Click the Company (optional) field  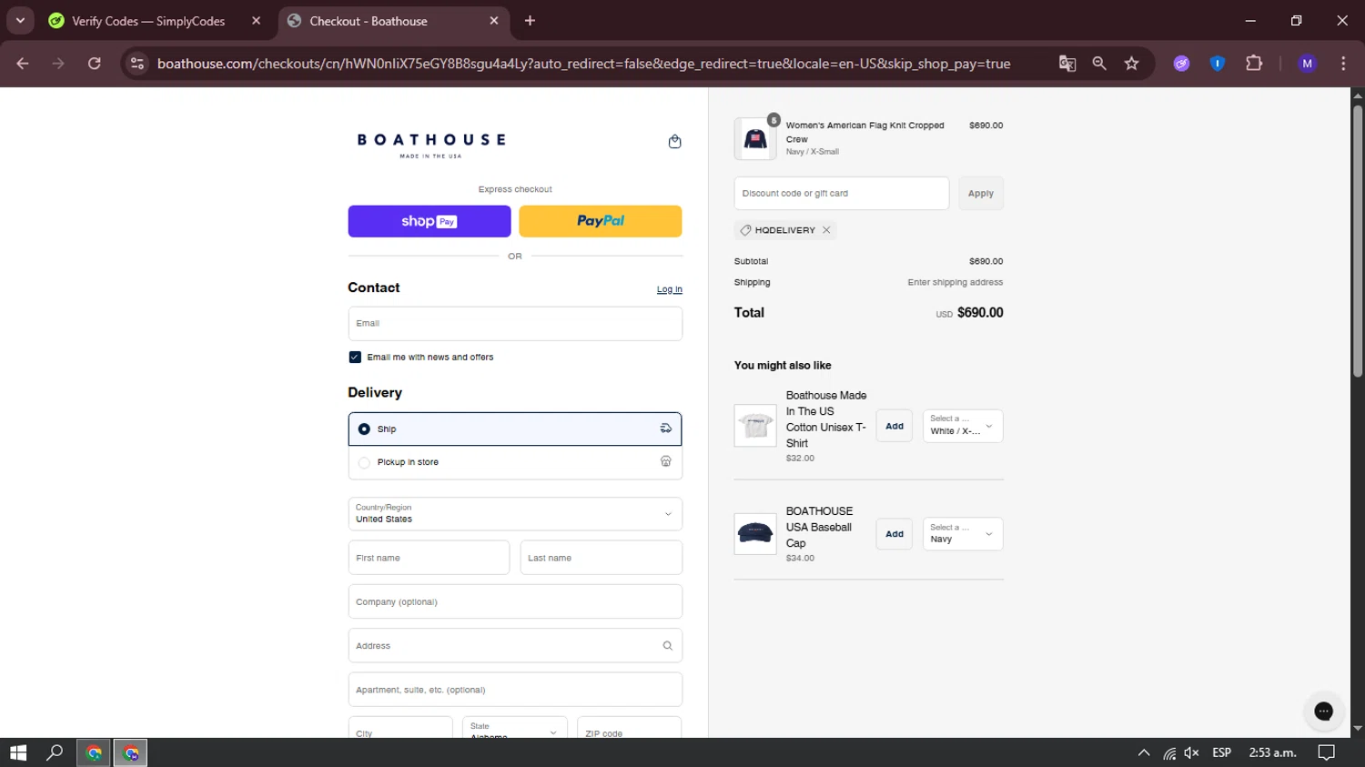click(x=515, y=602)
